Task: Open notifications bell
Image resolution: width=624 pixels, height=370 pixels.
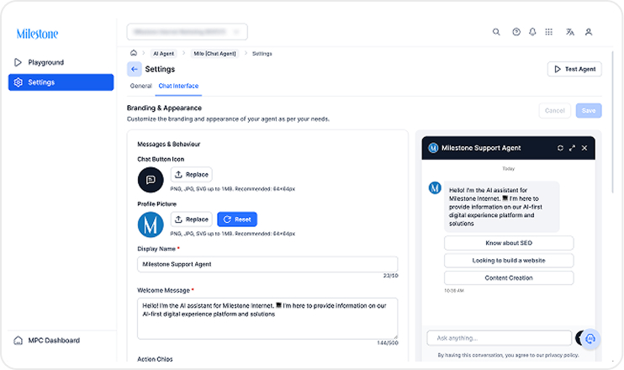Action: tap(532, 32)
